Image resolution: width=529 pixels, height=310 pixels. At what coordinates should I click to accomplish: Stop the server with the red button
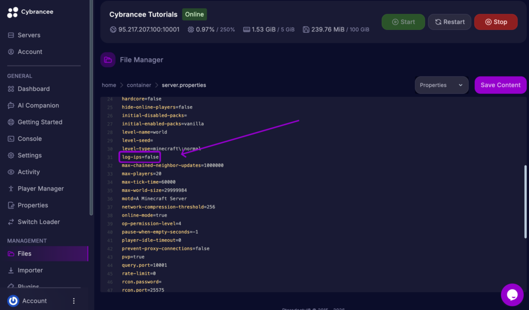[x=495, y=22]
